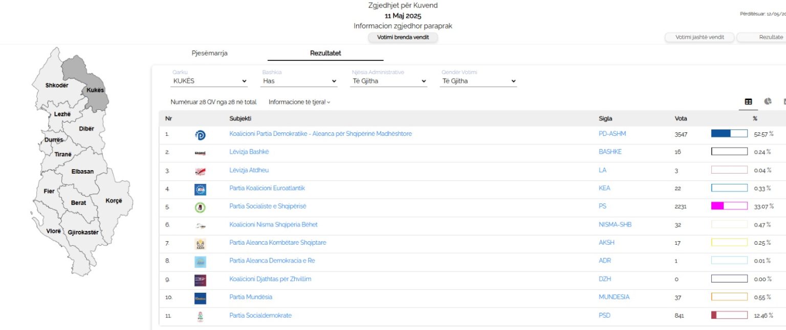The height and width of the screenshot is (330, 786).
Task: Click the vote count 2231
Action: click(x=681, y=207)
